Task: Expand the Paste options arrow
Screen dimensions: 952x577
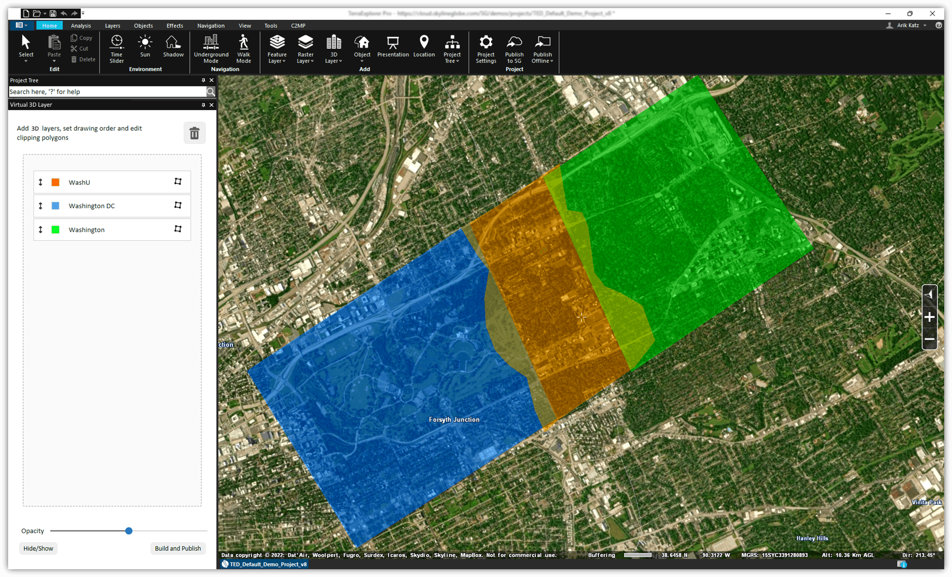Action: pyautogui.click(x=54, y=61)
